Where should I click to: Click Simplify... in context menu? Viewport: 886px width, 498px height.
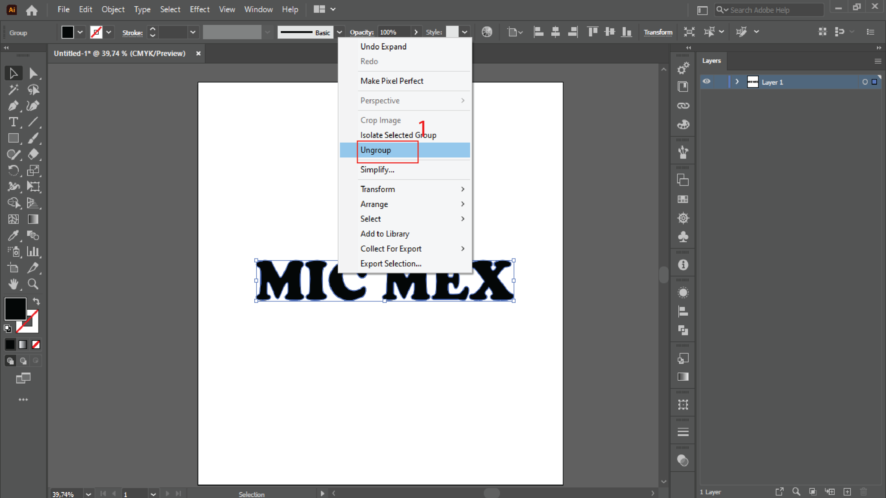[377, 170]
